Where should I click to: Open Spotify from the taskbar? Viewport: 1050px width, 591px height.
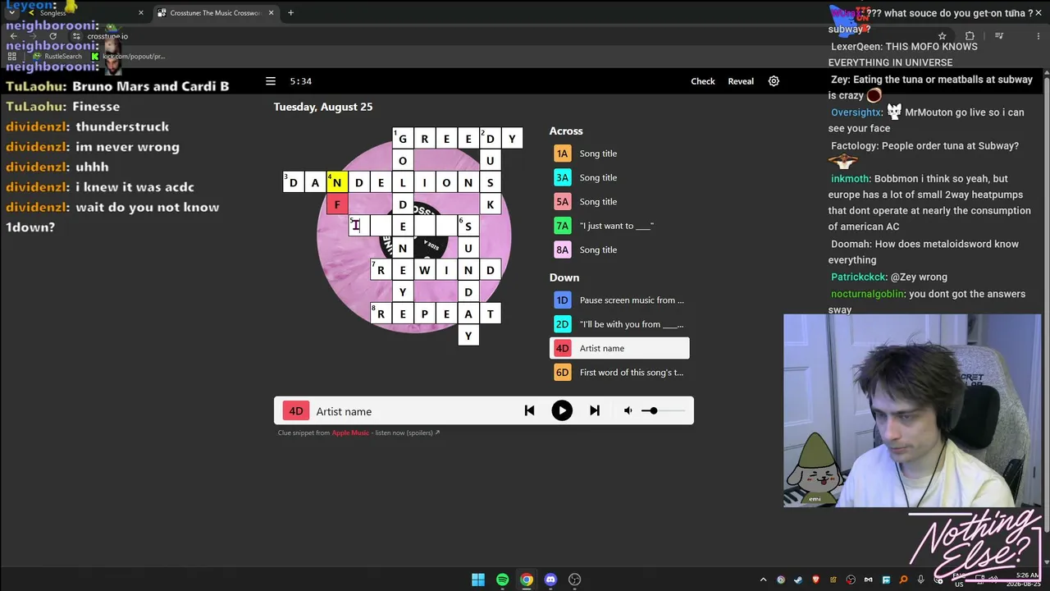click(502, 580)
